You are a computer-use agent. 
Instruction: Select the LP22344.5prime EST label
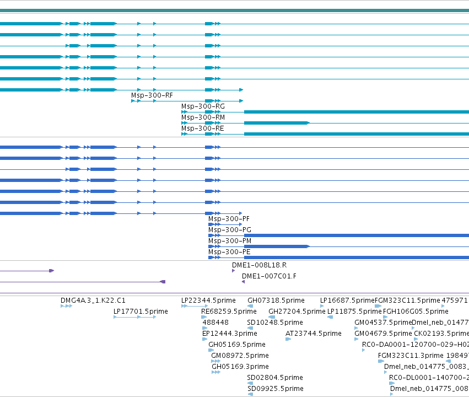click(208, 301)
